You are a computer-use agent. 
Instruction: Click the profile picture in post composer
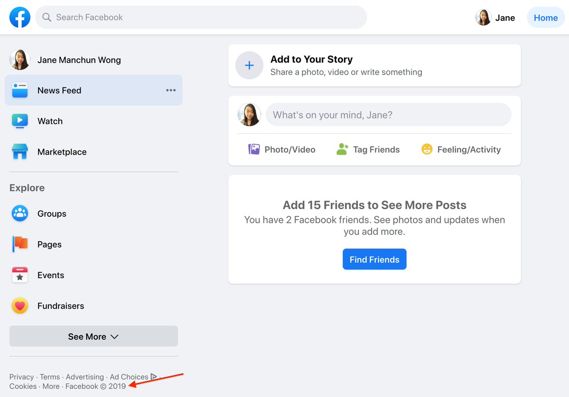249,115
